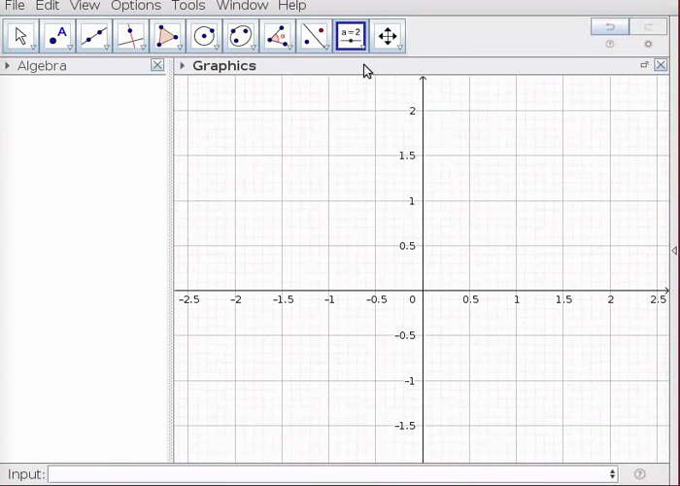Select the Polygon tool
The height and width of the screenshot is (486, 680).
[168, 37]
